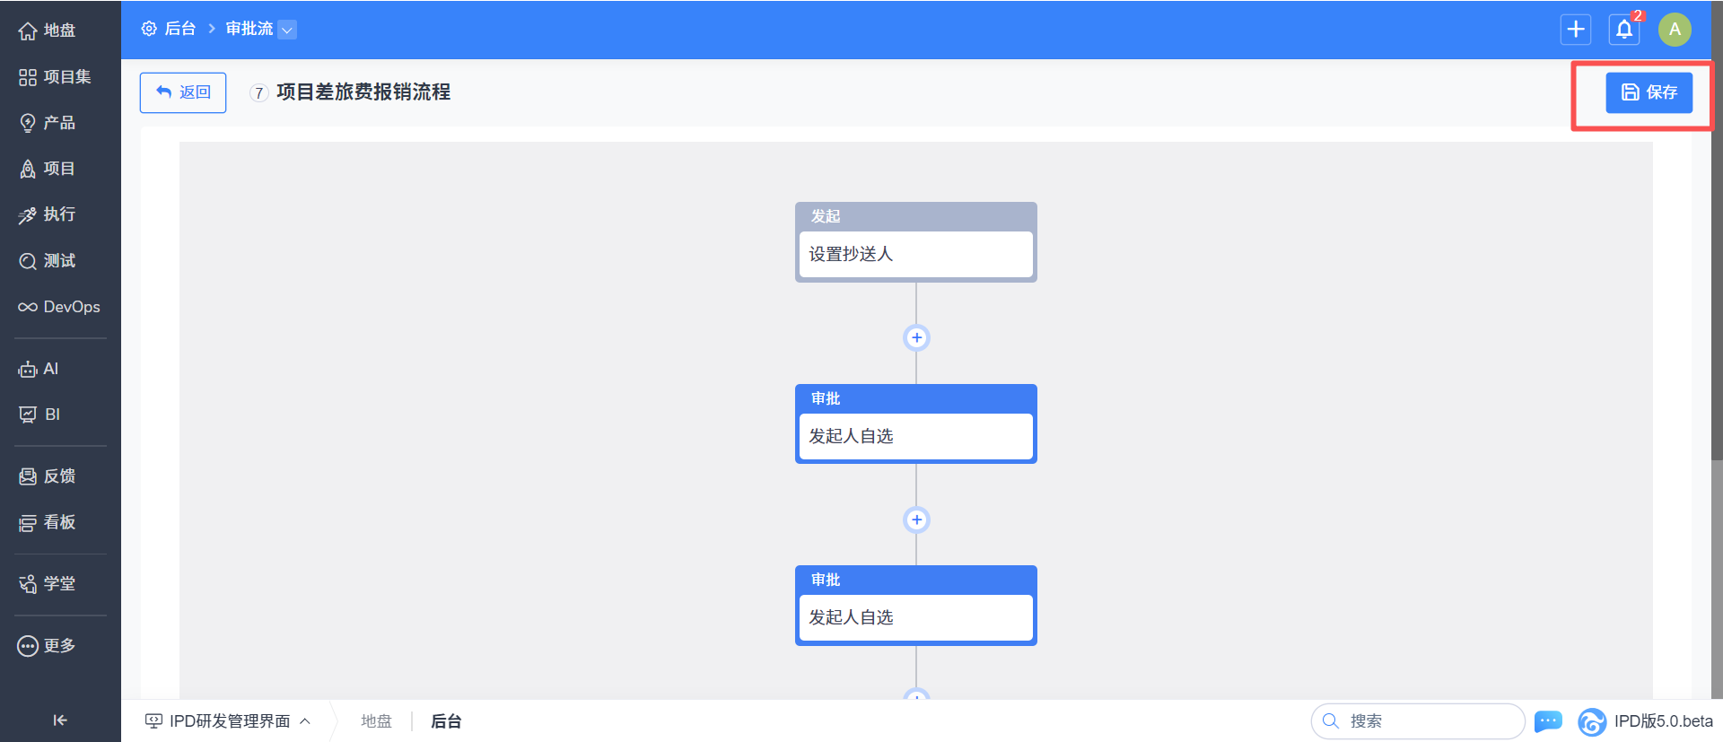Add node between the two 审批 steps
The image size is (1723, 742).
tap(916, 519)
